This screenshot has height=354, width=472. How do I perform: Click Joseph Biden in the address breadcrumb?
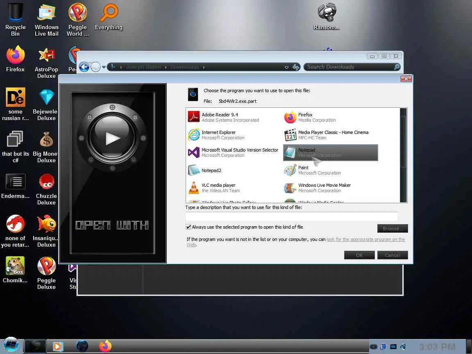pyautogui.click(x=143, y=67)
